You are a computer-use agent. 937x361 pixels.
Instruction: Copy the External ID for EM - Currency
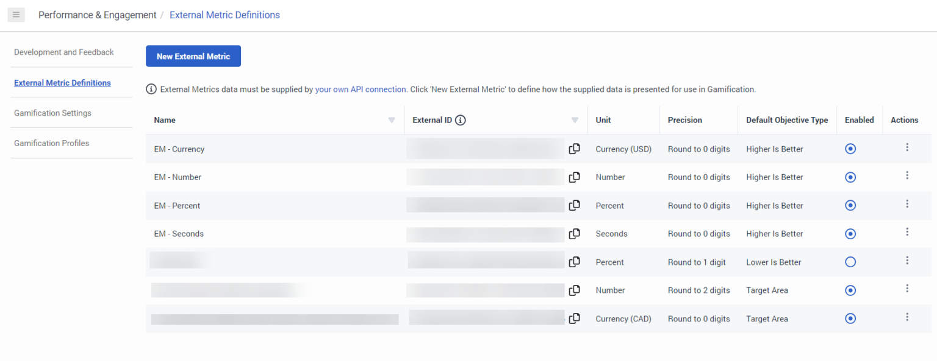tap(574, 149)
